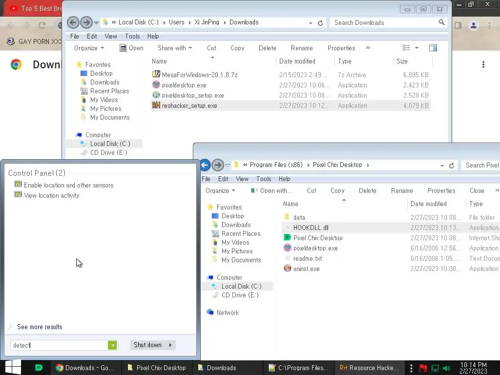Image resolution: width=500 pixels, height=375 pixels.
Task: Select My Pictures in Downloads window sidebar
Action: [x=105, y=108]
